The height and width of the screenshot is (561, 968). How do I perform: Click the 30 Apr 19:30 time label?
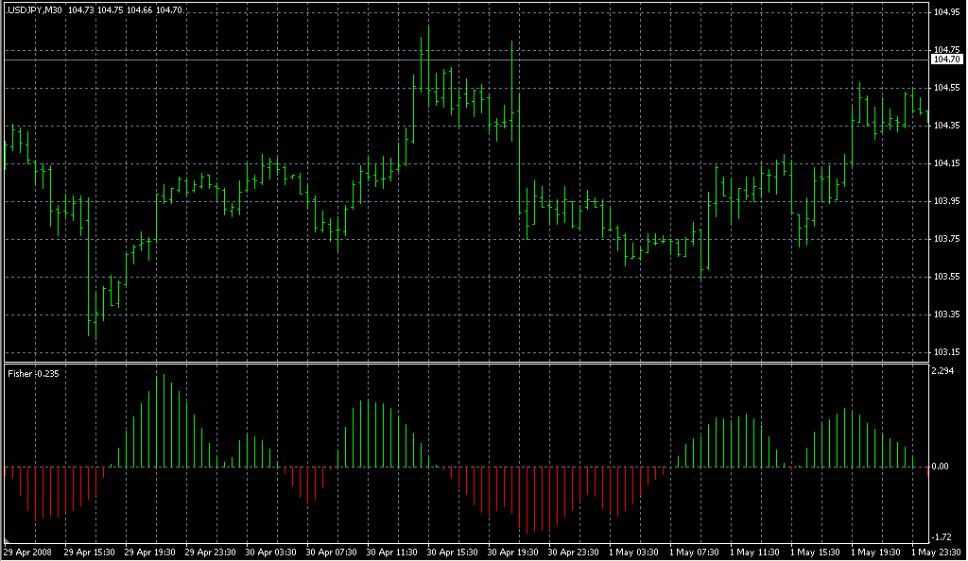[x=513, y=552]
